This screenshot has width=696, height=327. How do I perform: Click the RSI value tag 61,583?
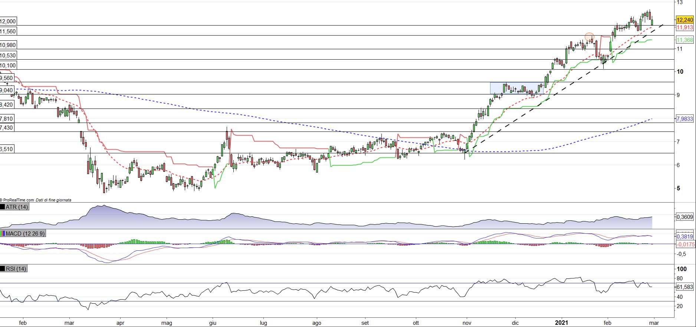coord(684,287)
